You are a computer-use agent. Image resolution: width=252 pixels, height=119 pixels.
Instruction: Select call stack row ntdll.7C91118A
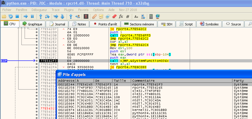pos(154,97)
